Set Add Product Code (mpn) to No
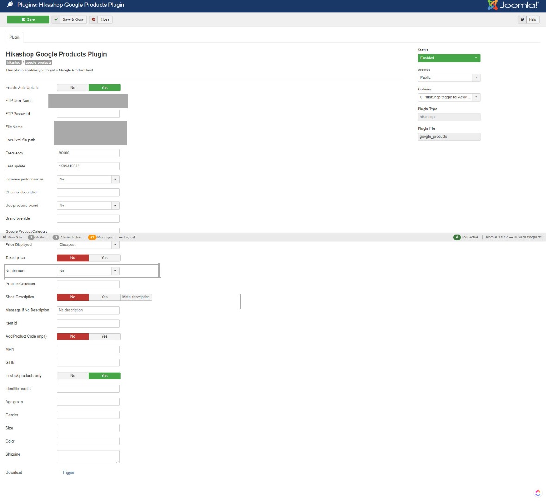Viewport: 546px width, 501px height. (x=73, y=337)
